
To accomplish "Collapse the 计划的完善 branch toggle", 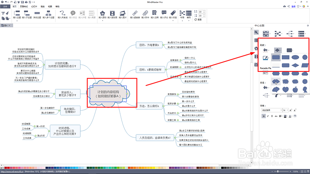I will pos(44,65).
